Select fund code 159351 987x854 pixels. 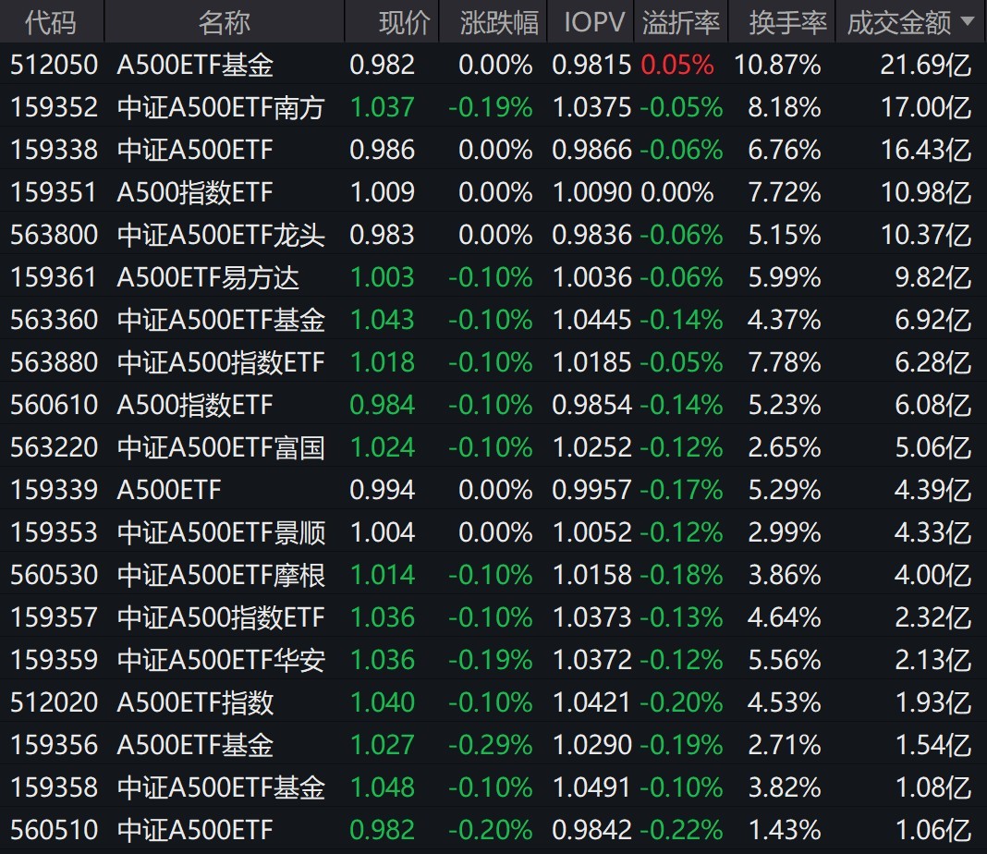pyautogui.click(x=55, y=192)
